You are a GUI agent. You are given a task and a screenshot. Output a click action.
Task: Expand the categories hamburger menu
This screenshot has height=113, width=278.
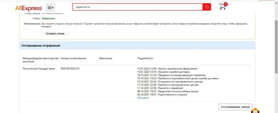point(50,8)
